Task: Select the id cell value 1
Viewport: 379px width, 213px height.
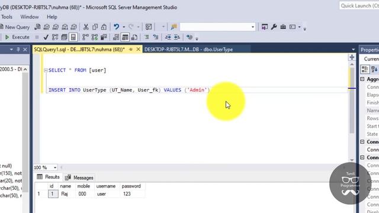Action: coord(53,194)
